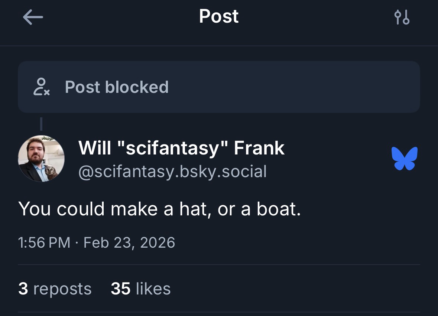The height and width of the screenshot is (316, 438).
Task: Open Will Frank's profile picture
Action: (41, 159)
